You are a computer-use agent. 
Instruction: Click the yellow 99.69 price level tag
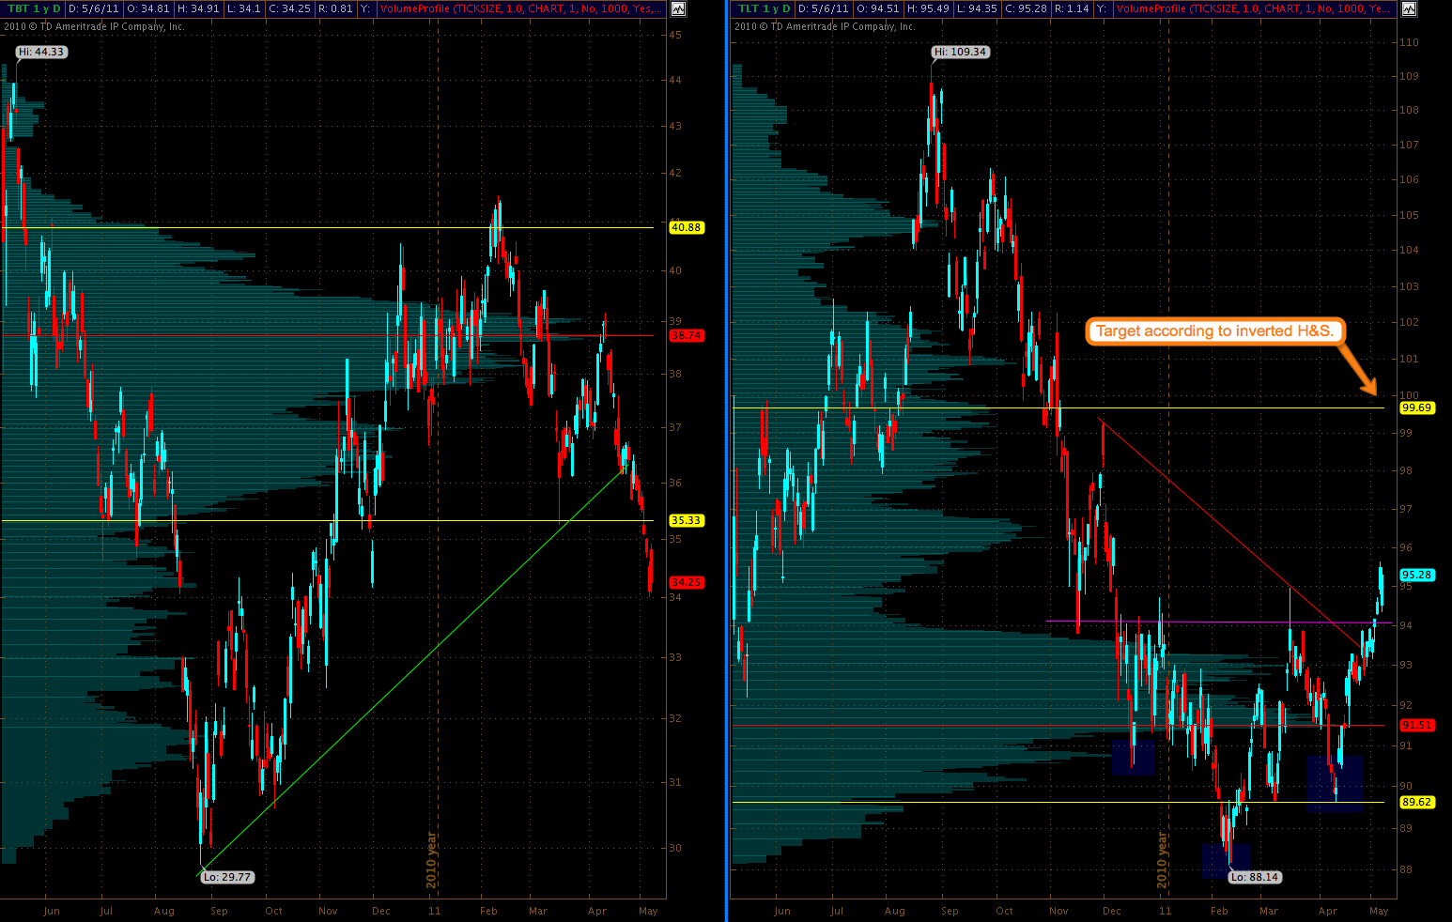(x=1417, y=407)
